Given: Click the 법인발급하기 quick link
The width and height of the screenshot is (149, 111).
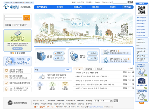Looking at the screenshot, I should pos(140,26).
